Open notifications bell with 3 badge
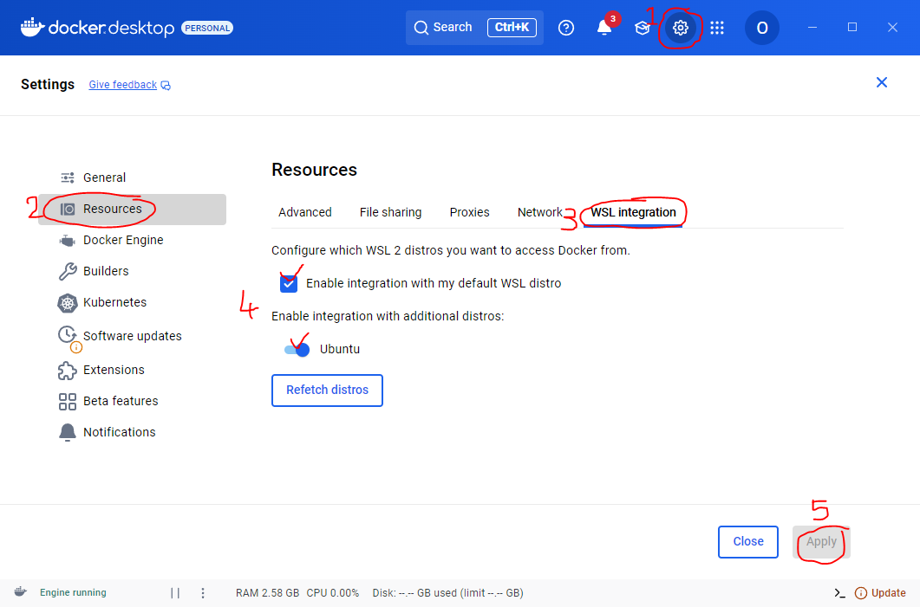The height and width of the screenshot is (607, 920). pos(605,28)
